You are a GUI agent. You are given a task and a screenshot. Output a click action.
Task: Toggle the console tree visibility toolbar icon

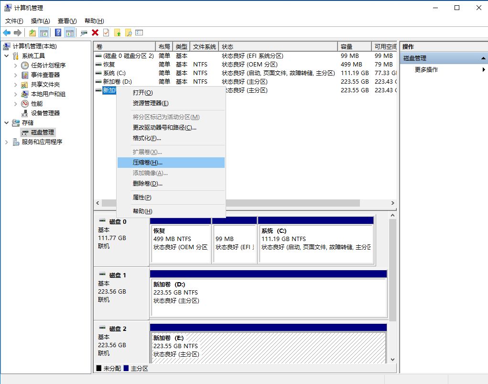point(43,32)
